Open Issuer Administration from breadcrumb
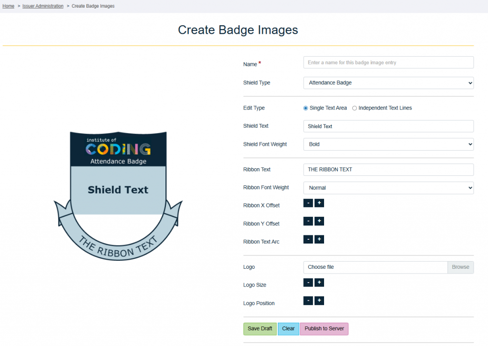 pyautogui.click(x=43, y=6)
